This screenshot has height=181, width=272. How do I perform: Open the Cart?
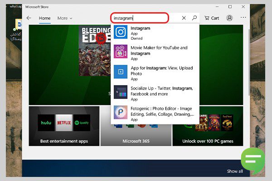click(x=212, y=18)
